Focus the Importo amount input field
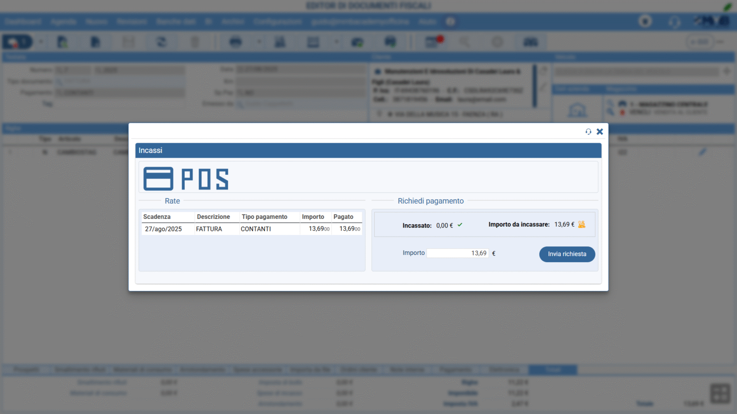Viewport: 737px width, 414px height. click(457, 253)
